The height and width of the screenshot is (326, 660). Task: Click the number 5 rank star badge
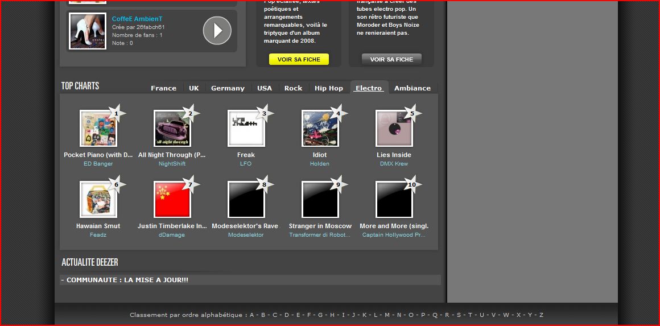click(x=412, y=113)
